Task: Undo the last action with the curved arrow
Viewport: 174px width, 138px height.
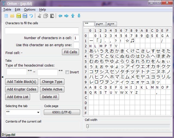Action: coord(31,16)
